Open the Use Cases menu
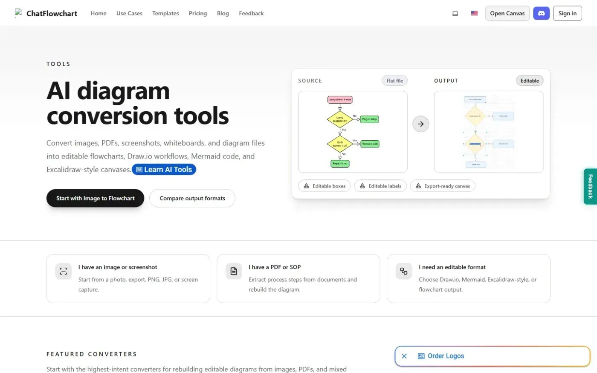 130,13
